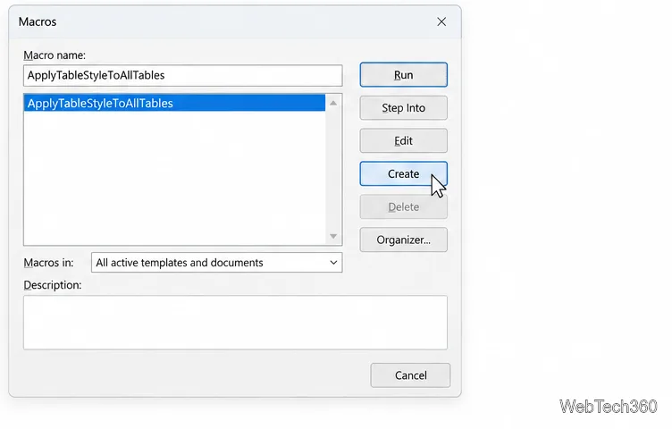Click the Step Into button
This screenshot has width=672, height=429.
pos(403,108)
